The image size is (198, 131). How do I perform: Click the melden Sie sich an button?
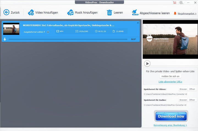pyautogui.click(x=170, y=76)
